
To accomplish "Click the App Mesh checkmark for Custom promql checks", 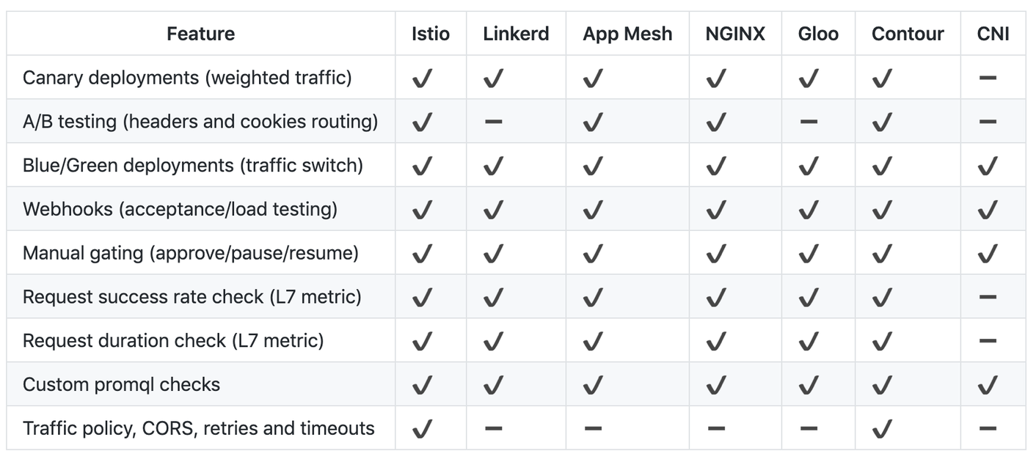I will pyautogui.click(x=592, y=385).
